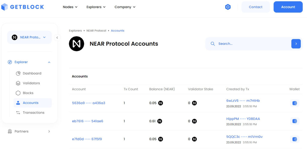The image size is (307, 150).
Task: Open Transactions from the sidebar
Action: click(33, 113)
